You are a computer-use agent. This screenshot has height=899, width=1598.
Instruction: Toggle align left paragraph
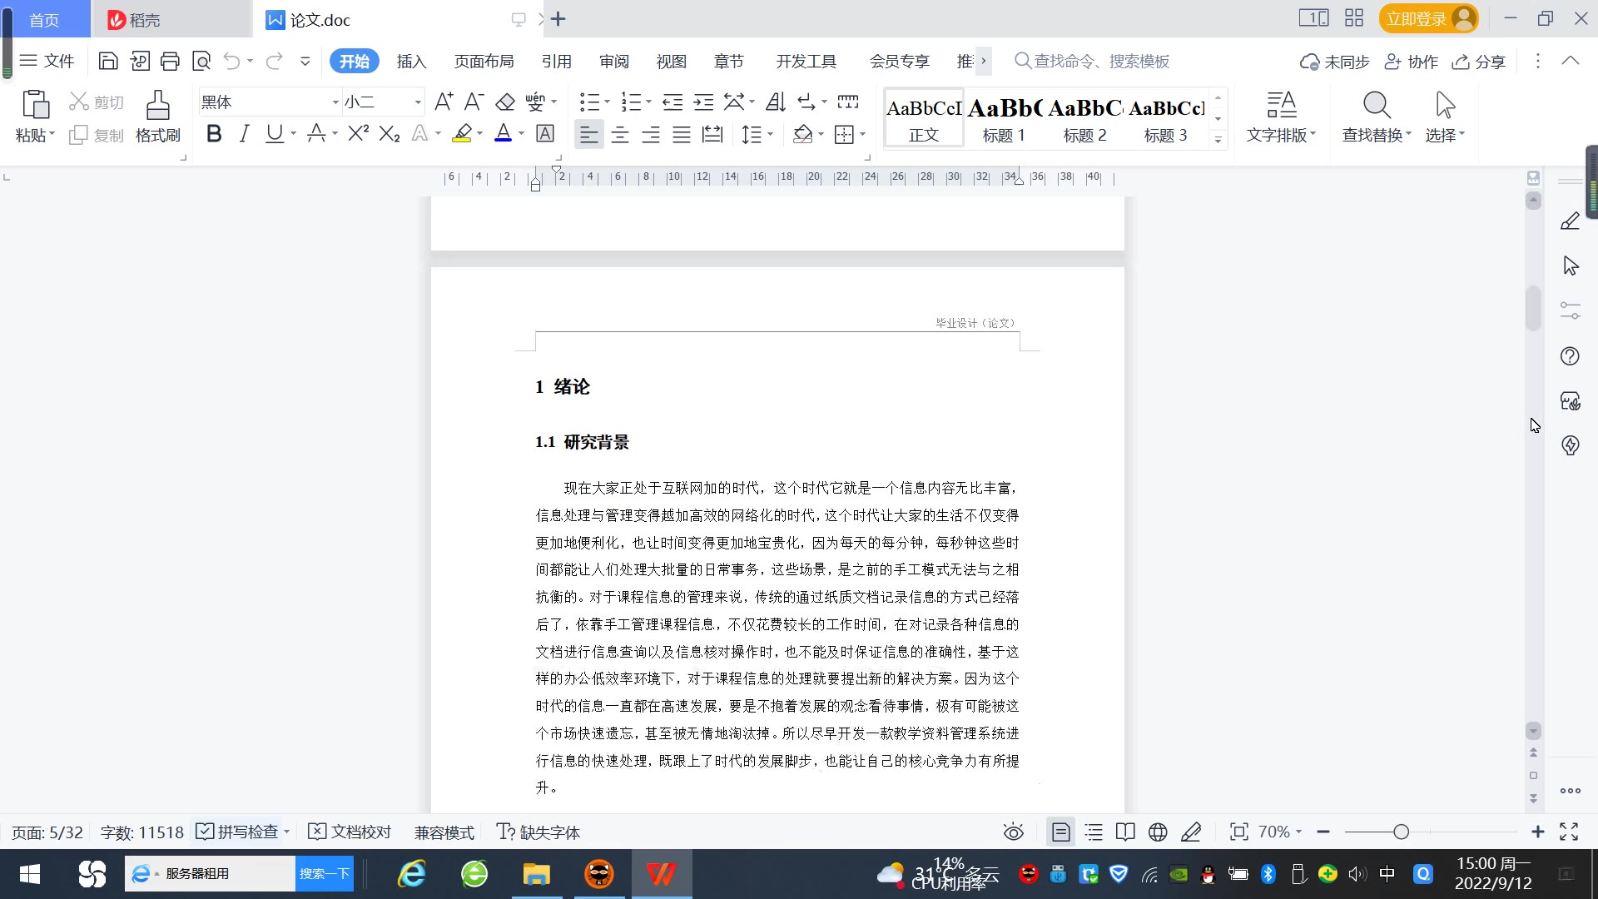[589, 134]
